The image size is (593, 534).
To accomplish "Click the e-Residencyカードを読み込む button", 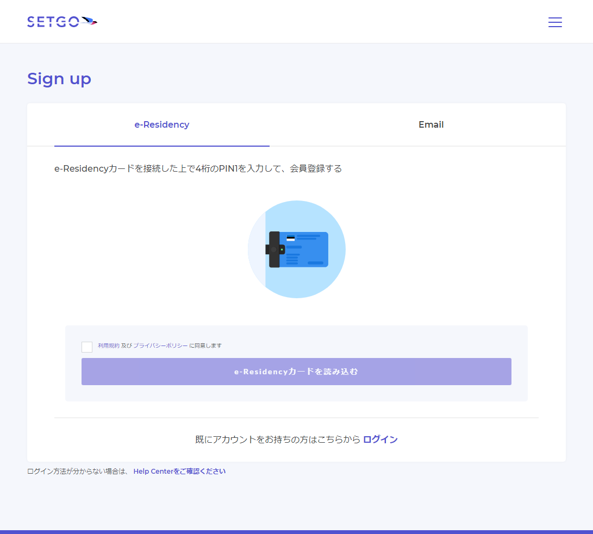I will point(297,372).
